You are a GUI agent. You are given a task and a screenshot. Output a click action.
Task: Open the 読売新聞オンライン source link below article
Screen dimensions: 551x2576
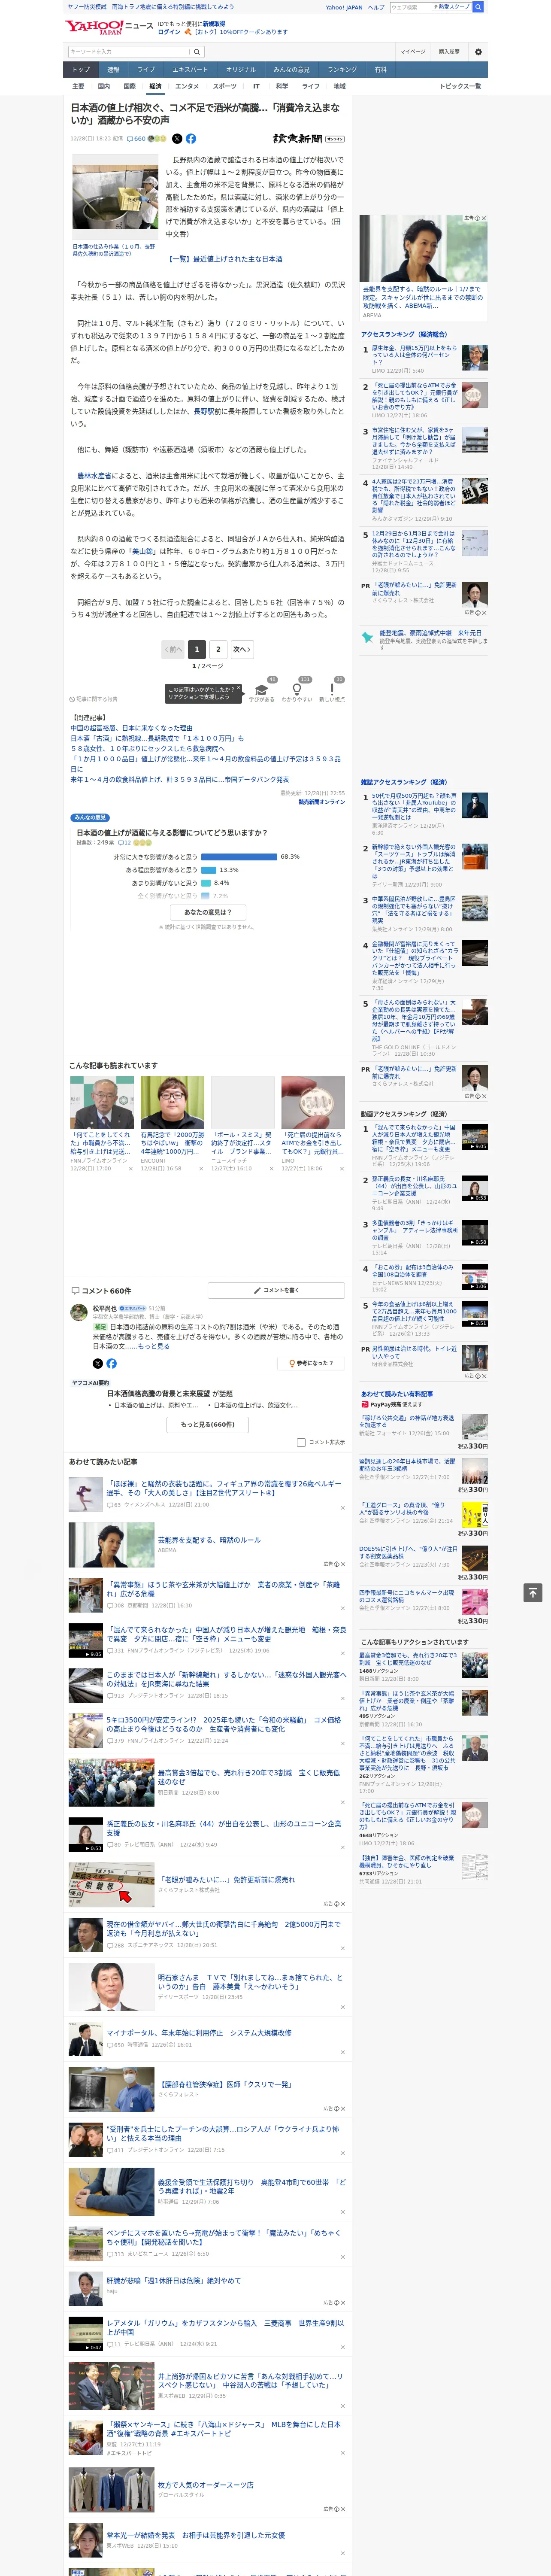click(x=321, y=802)
